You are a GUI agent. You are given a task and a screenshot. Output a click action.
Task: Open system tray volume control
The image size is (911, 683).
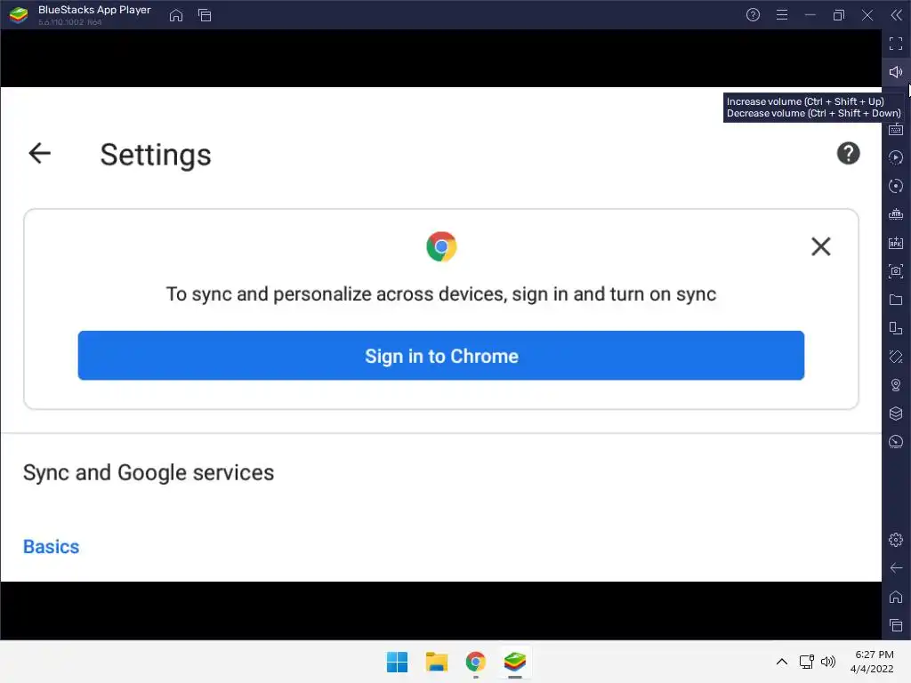[828, 662]
